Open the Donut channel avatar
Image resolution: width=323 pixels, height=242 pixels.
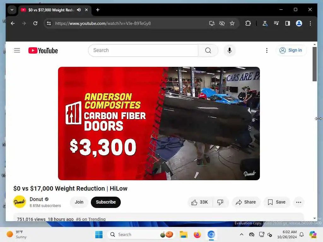point(20,202)
